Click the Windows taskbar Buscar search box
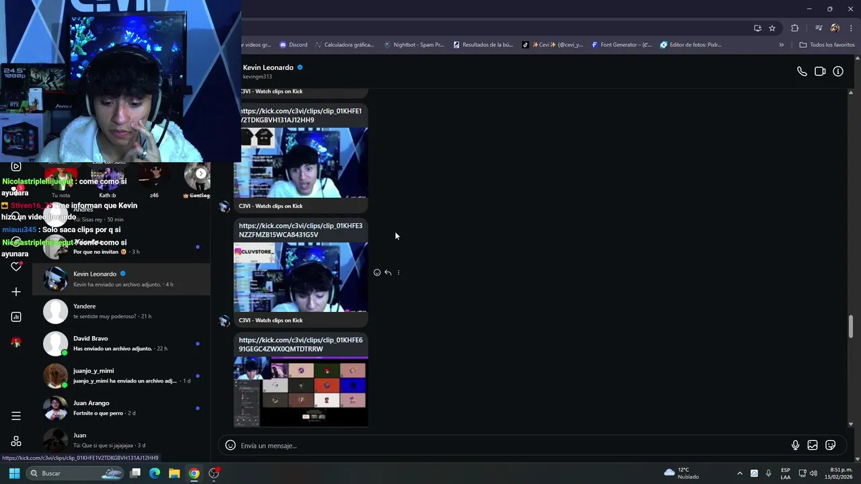 [74, 473]
